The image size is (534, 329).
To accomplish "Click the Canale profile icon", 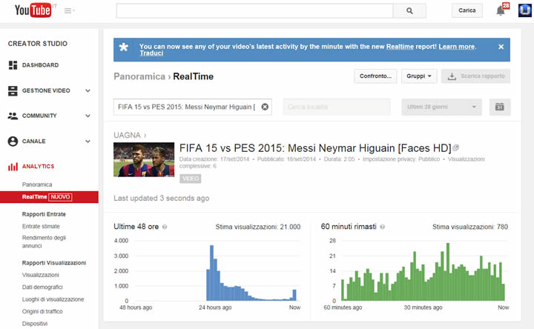I will (x=13, y=142).
